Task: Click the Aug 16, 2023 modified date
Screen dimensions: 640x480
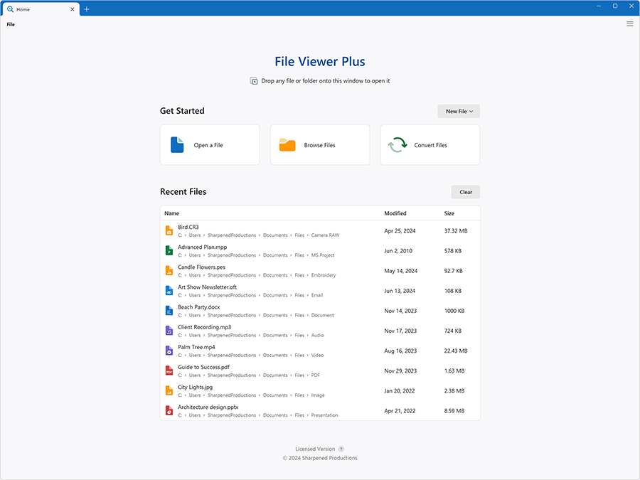Action: 400,351
